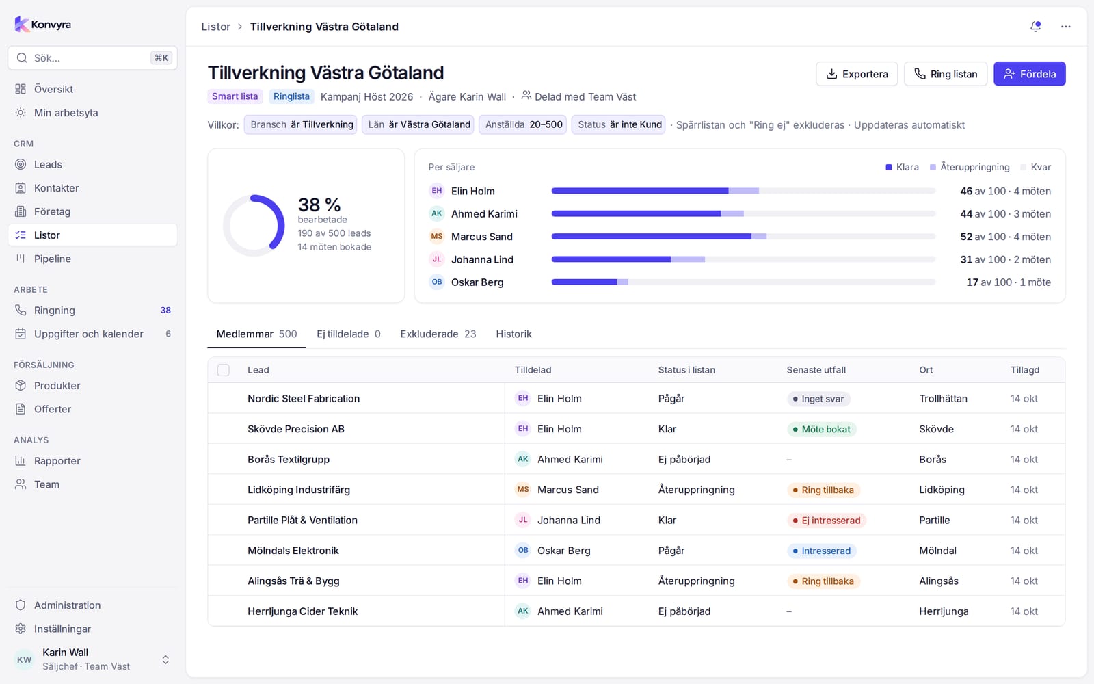View Rapporter analytics
This screenshot has width=1094, height=684.
92,460
